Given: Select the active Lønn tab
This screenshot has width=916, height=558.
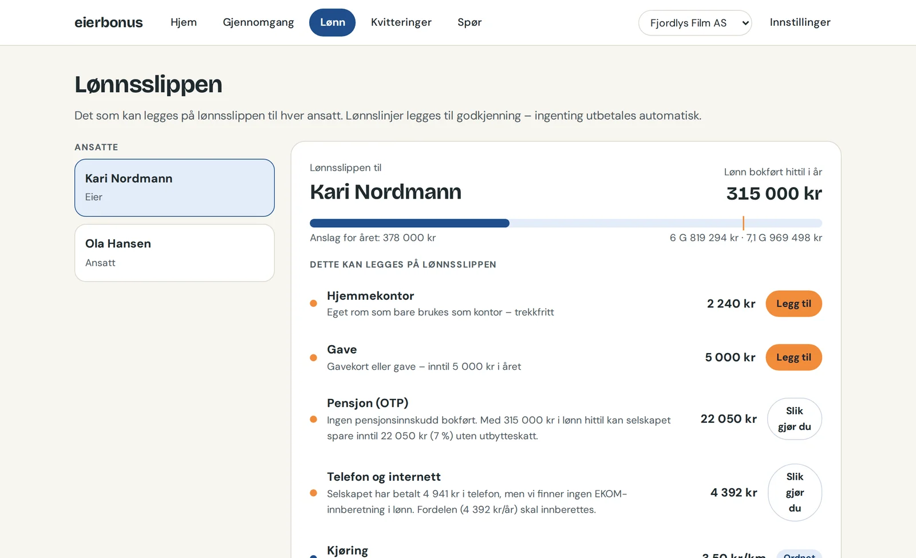Looking at the screenshot, I should (x=332, y=22).
